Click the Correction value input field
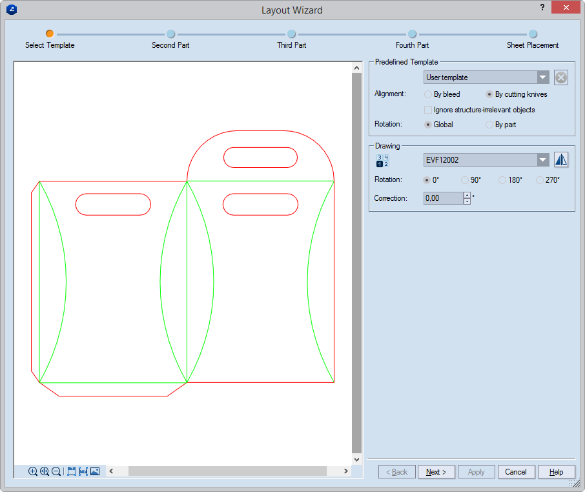 pos(443,198)
